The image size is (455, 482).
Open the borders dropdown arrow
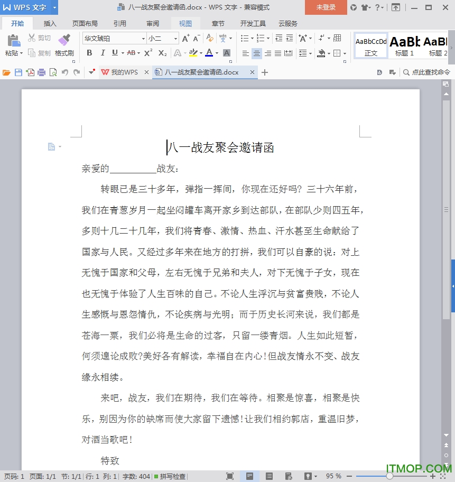(345, 53)
